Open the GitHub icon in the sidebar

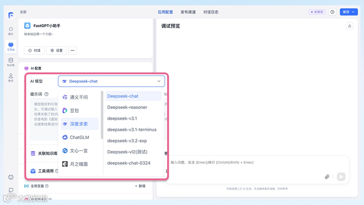pyautogui.click(x=11, y=190)
